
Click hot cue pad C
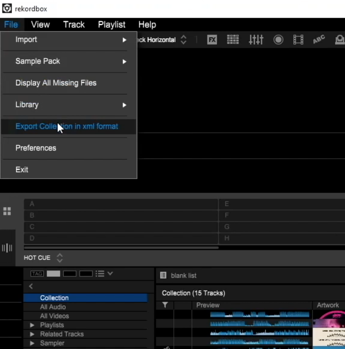(121, 227)
